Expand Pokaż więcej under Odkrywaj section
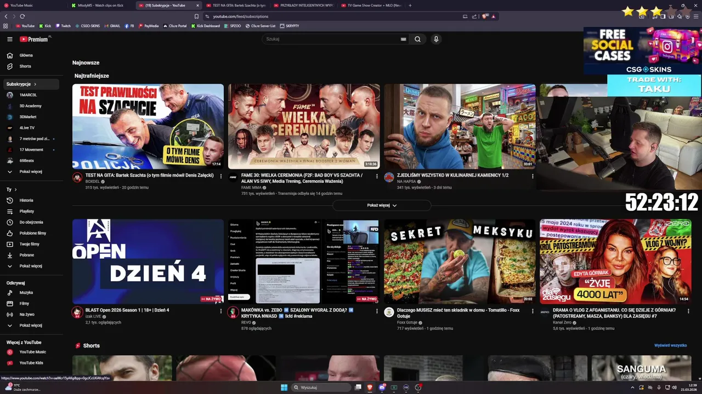 coord(31,325)
